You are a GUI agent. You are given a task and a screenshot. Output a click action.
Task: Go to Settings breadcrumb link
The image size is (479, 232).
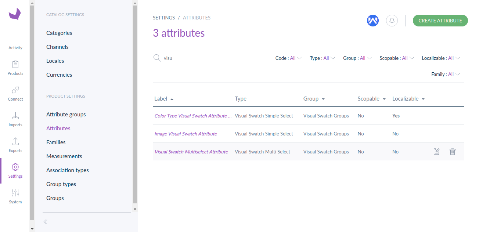pos(164,18)
